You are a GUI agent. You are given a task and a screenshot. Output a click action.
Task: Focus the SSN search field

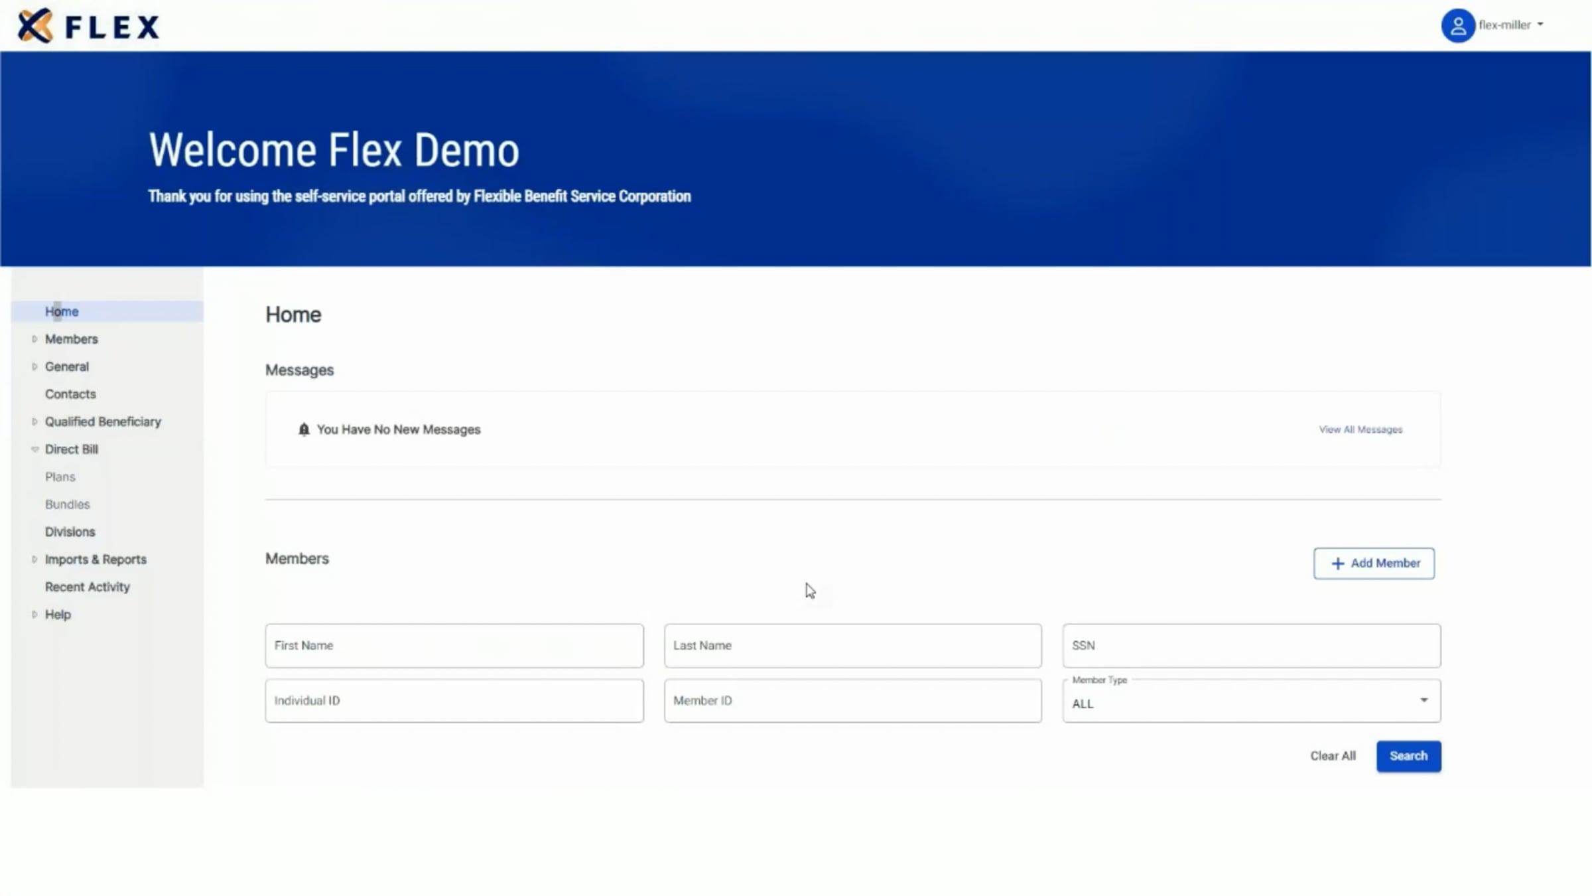(x=1251, y=646)
